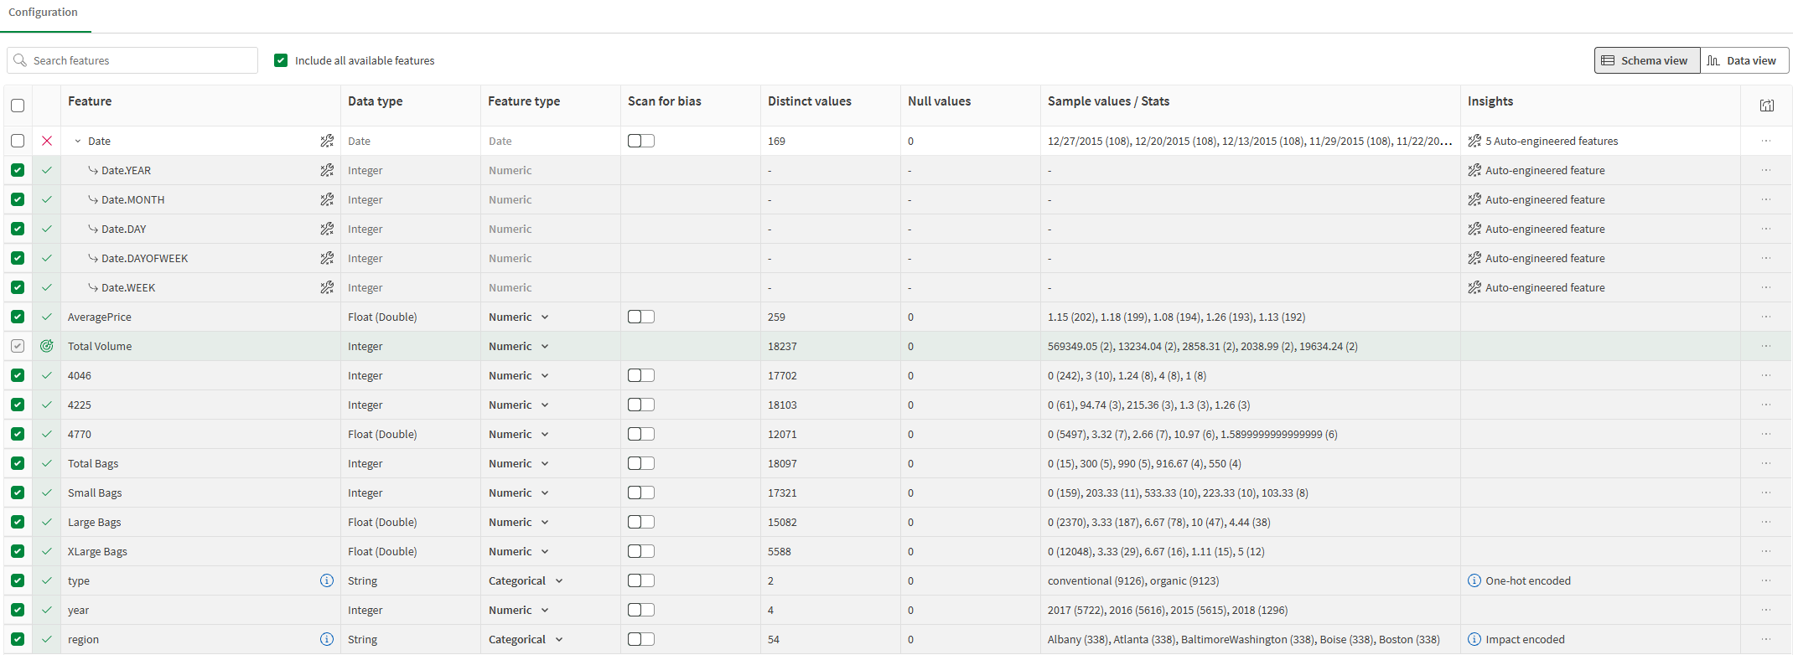Image resolution: width=1793 pixels, height=655 pixels.
Task: Open the more options menu for Total Volume row
Action: tap(1766, 346)
